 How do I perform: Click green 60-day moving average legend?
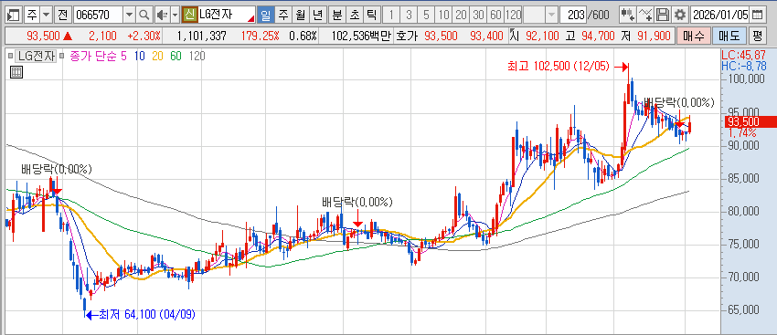[x=176, y=57]
